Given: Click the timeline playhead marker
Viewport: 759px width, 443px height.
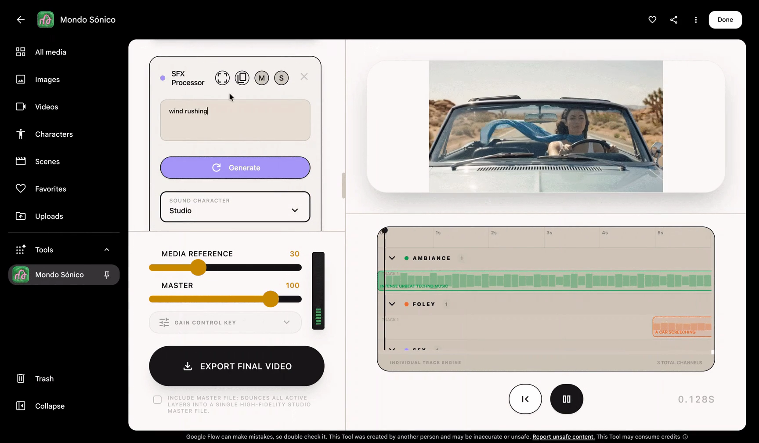Looking at the screenshot, I should (x=384, y=230).
